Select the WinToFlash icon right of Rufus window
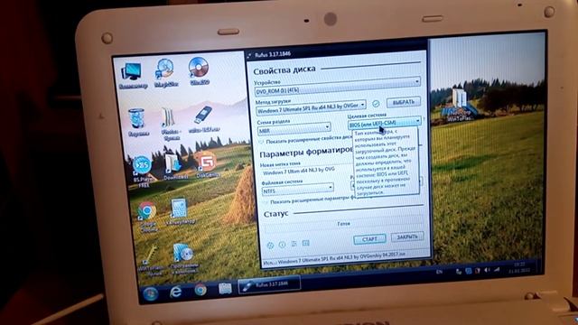 459,105
